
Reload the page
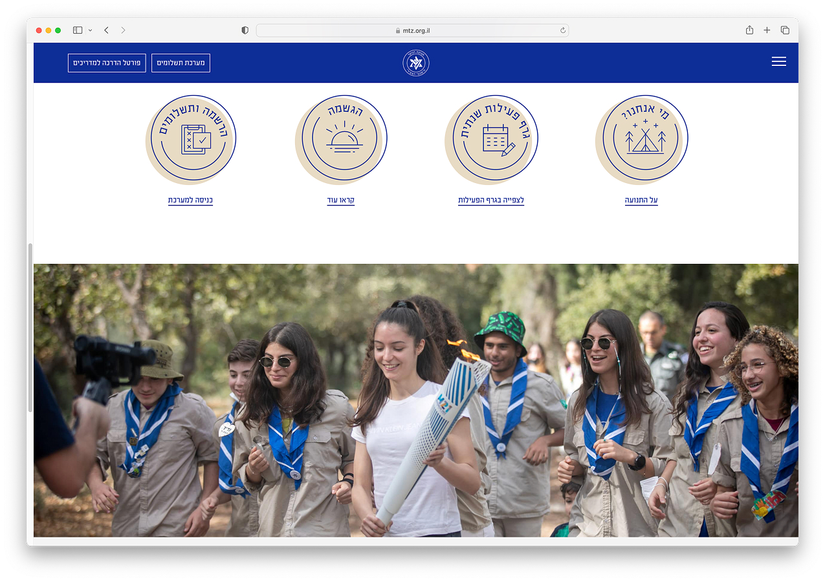[x=563, y=30]
